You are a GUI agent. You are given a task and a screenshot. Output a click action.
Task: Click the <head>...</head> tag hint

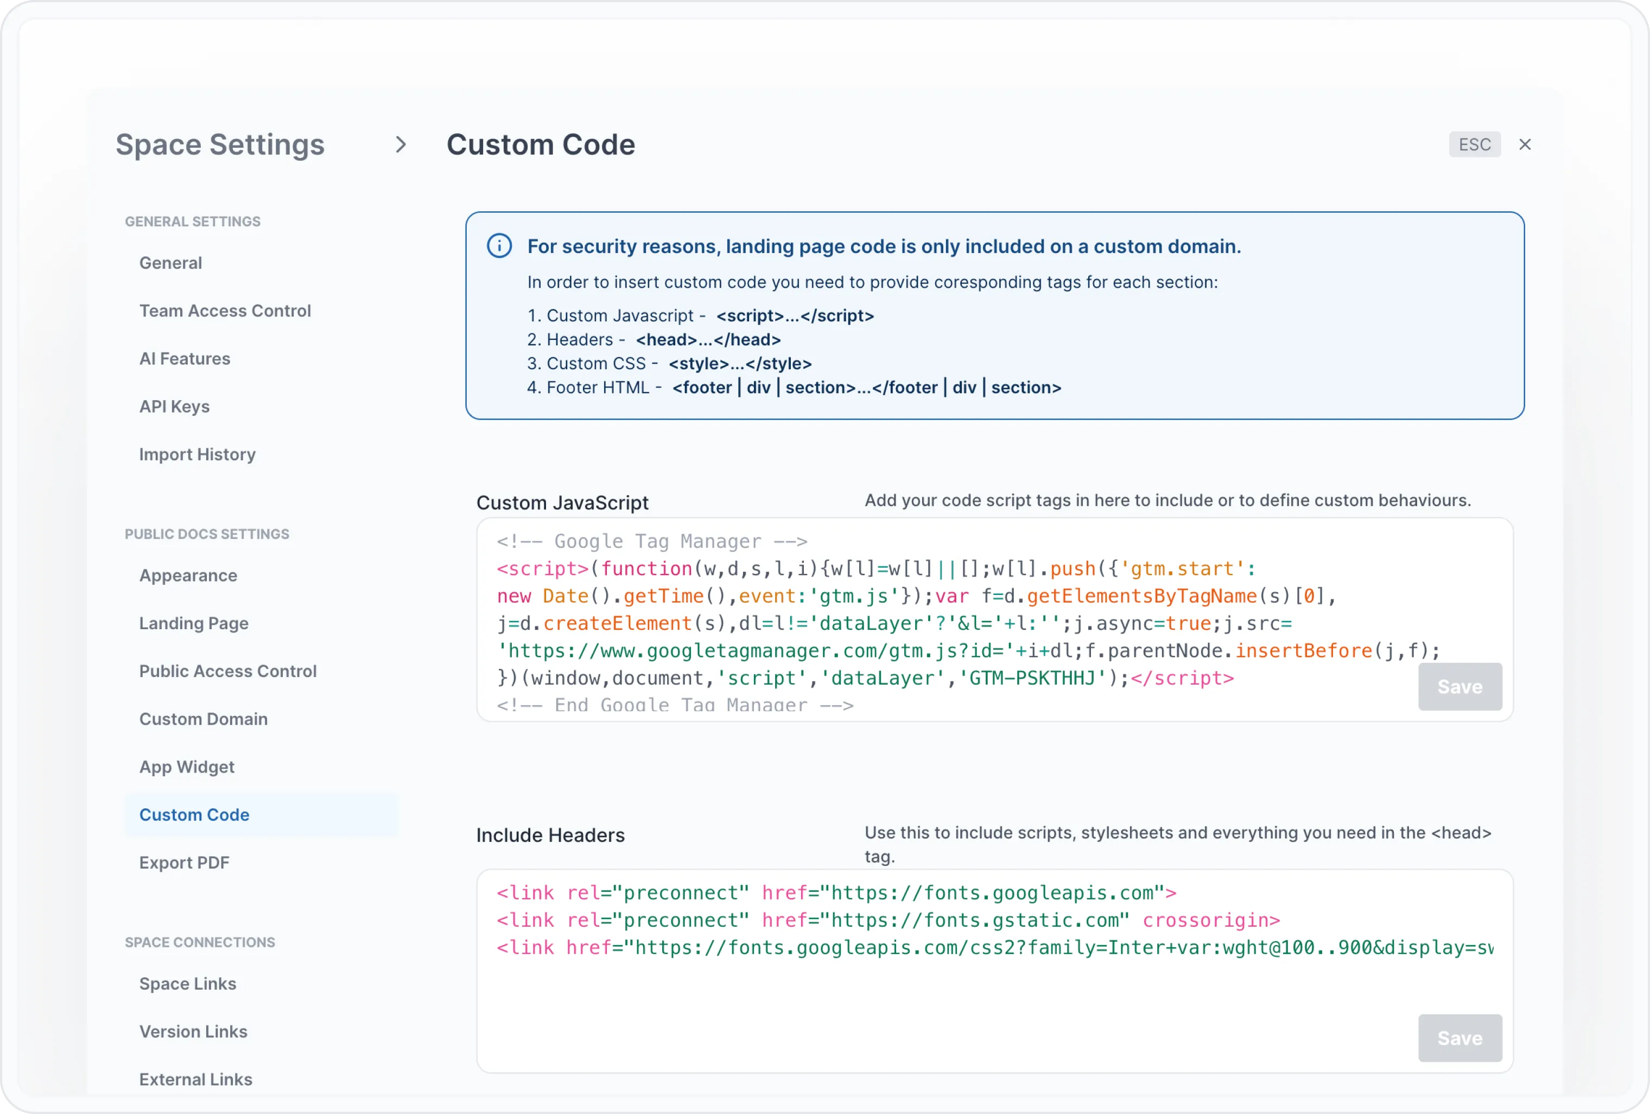pos(708,340)
